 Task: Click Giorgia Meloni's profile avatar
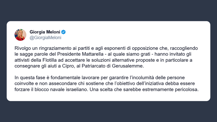[20, 35]
